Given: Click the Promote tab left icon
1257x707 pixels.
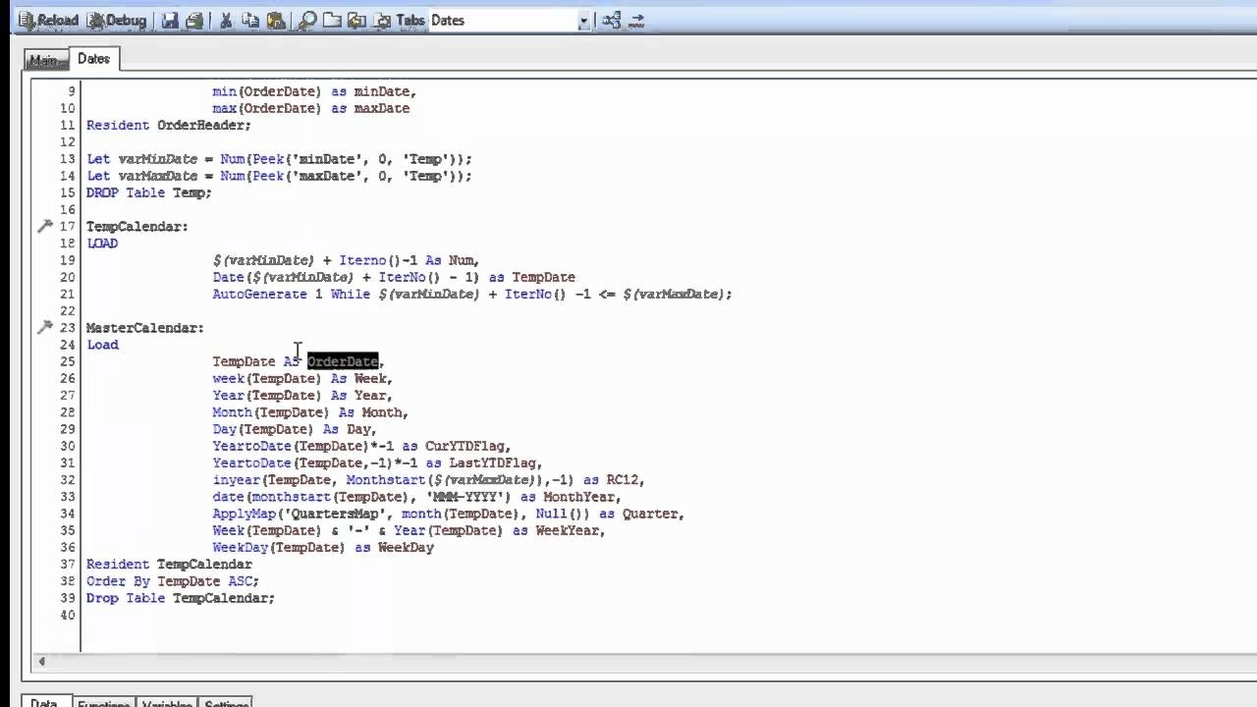Looking at the screenshot, I should [x=357, y=20].
